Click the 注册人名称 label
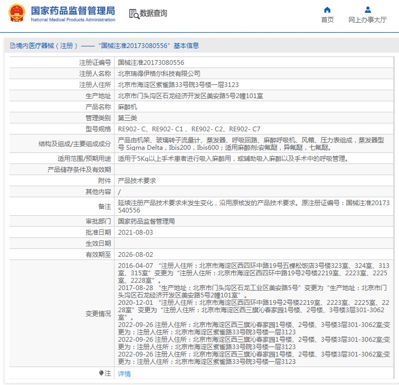The width and height of the screenshot is (399, 385). pyautogui.click(x=95, y=74)
